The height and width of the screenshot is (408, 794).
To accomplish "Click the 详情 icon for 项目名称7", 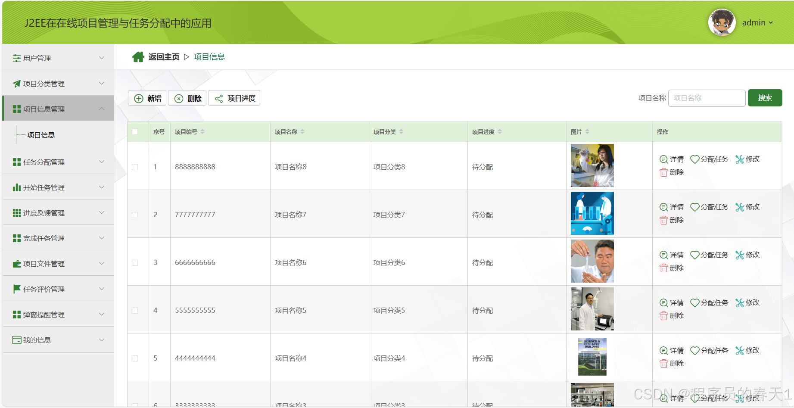I will point(663,207).
